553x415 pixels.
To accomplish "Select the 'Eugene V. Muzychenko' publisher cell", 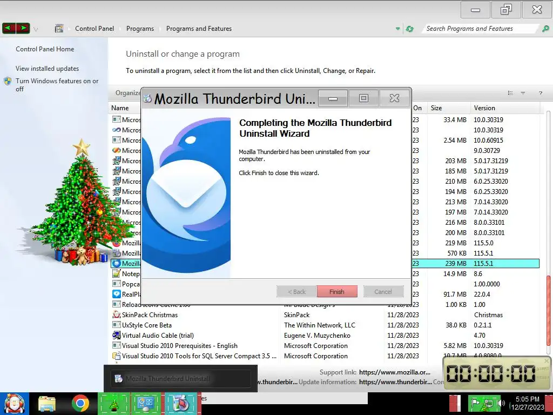I will coord(317,335).
